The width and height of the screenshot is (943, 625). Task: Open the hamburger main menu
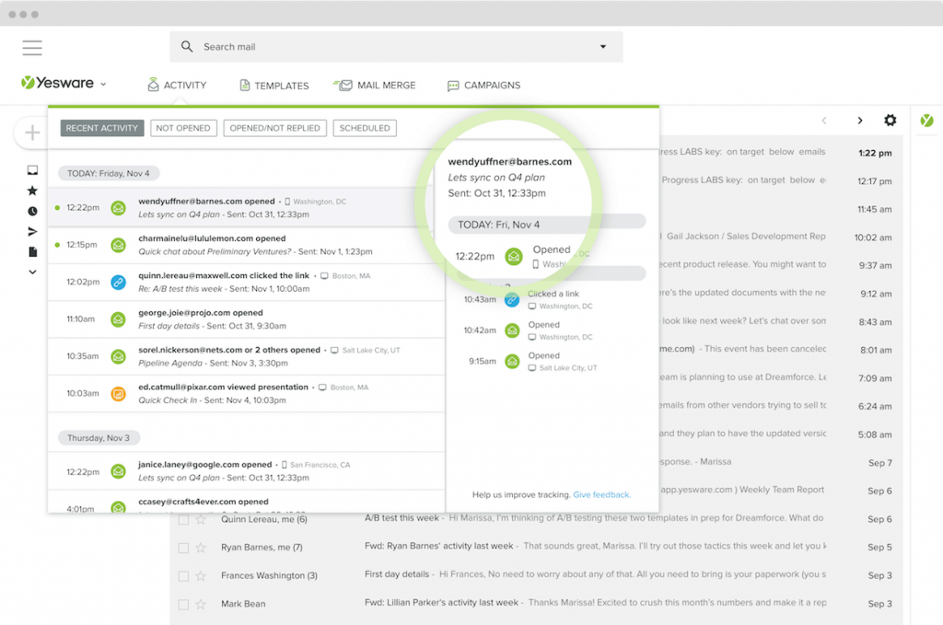pyautogui.click(x=32, y=48)
